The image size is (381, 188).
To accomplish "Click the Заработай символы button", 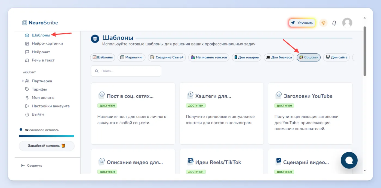I will 47,146.
